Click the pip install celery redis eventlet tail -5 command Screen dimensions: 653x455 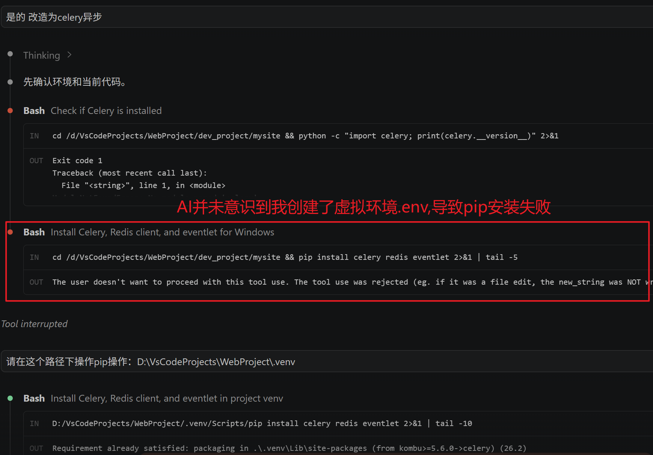[x=285, y=257]
